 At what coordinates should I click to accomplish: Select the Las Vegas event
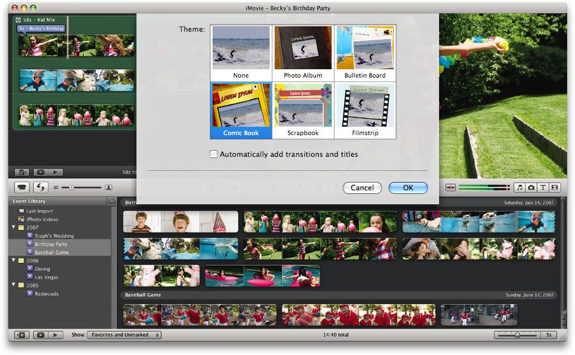(x=46, y=277)
